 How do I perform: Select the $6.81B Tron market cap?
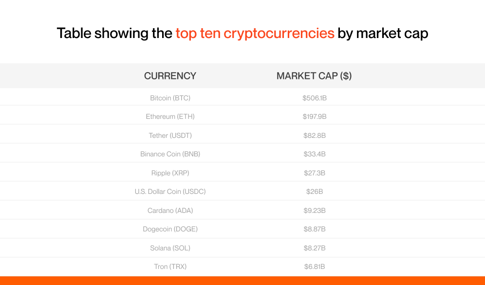click(314, 266)
